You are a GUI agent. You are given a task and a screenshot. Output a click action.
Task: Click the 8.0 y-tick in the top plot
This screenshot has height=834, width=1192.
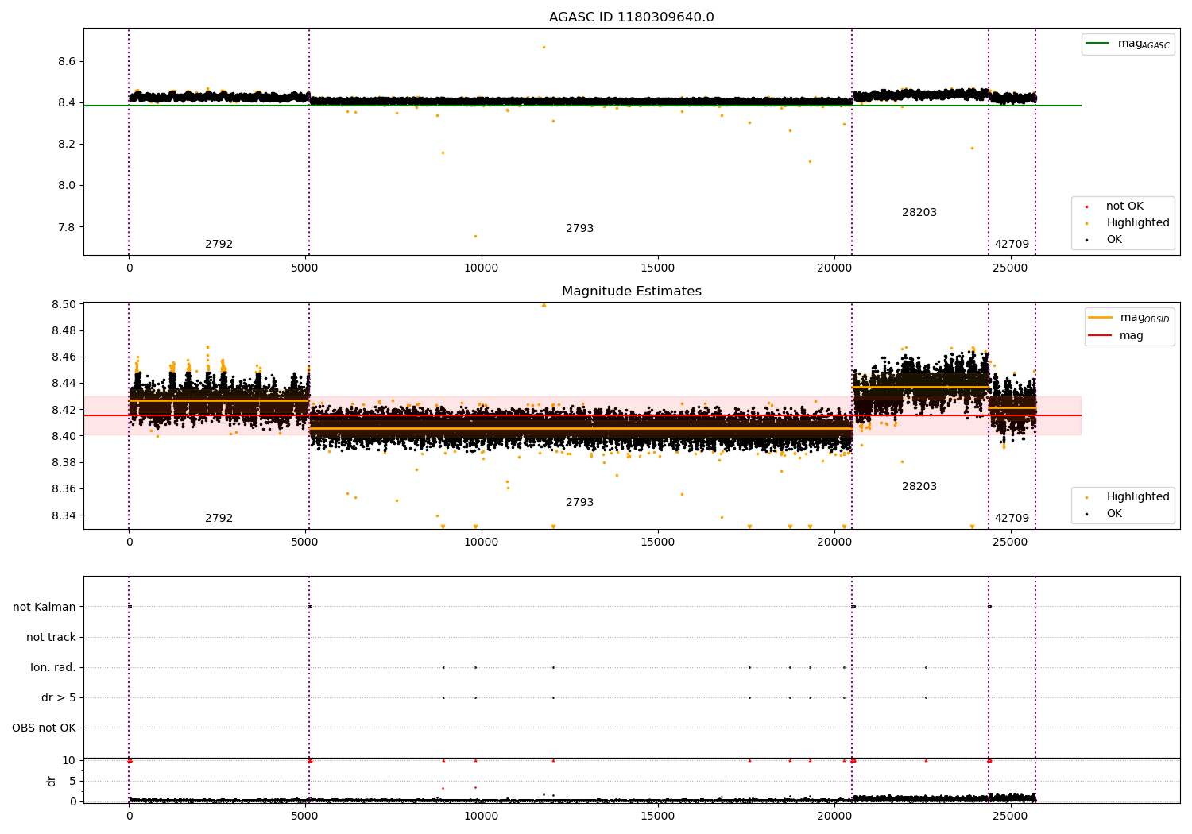[x=67, y=186]
